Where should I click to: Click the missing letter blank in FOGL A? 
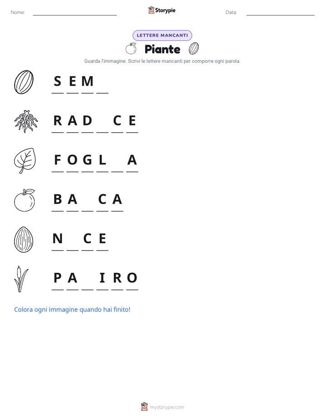(117, 164)
